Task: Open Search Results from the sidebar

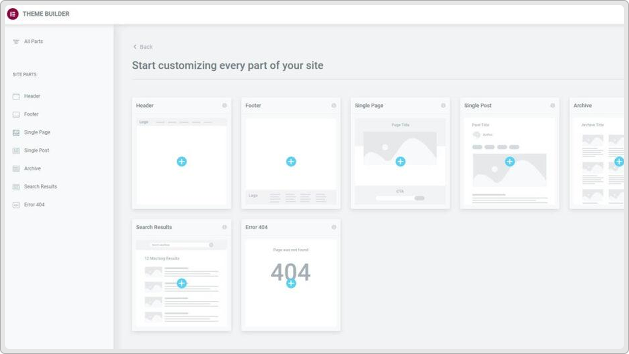Action: tap(15, 186)
